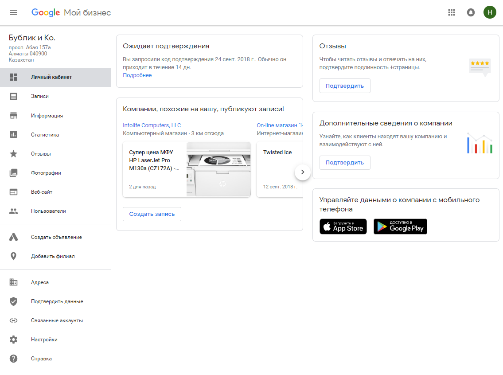Open the Infolife Computers, LLC link
Image resolution: width=503 pixels, height=375 pixels.
pos(152,125)
